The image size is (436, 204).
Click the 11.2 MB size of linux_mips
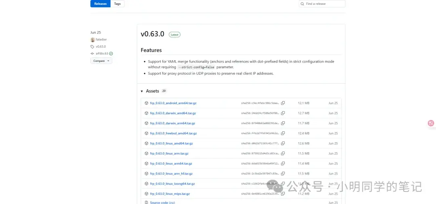304,194
